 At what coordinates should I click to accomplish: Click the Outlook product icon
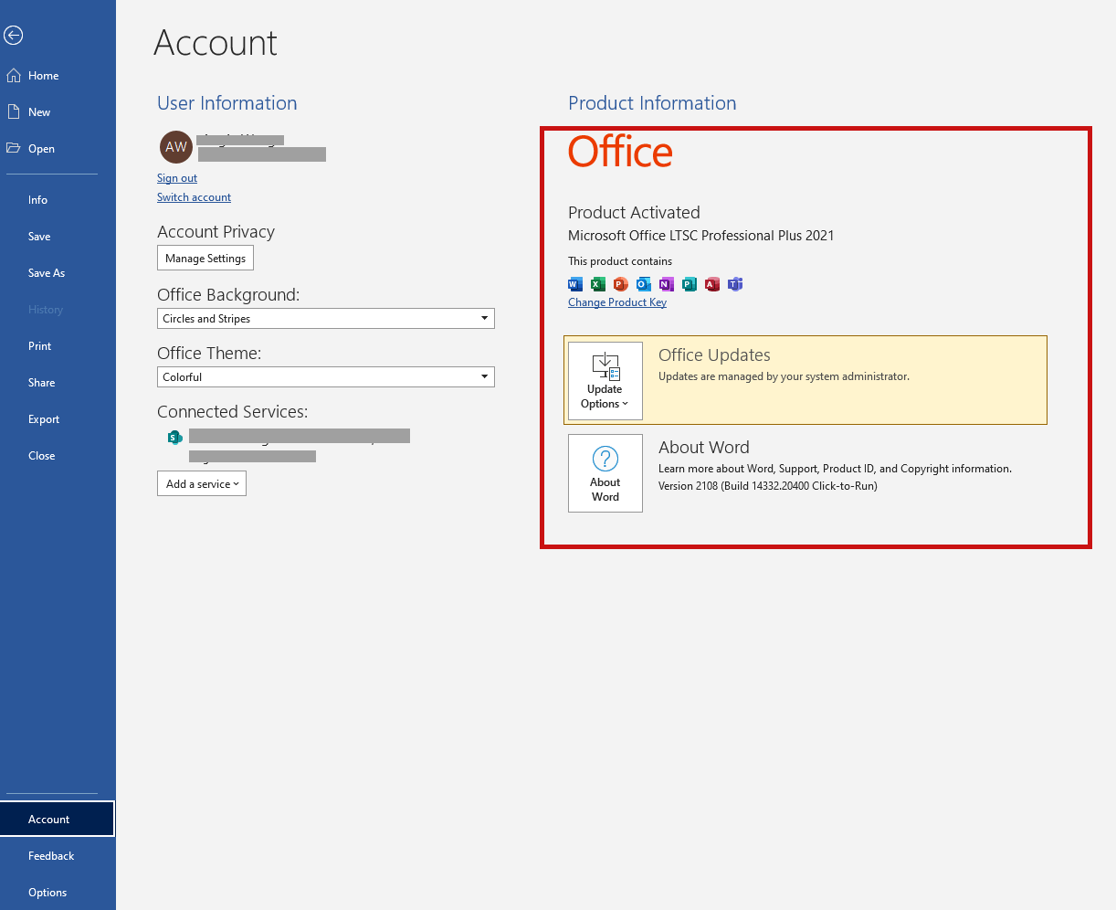(644, 284)
